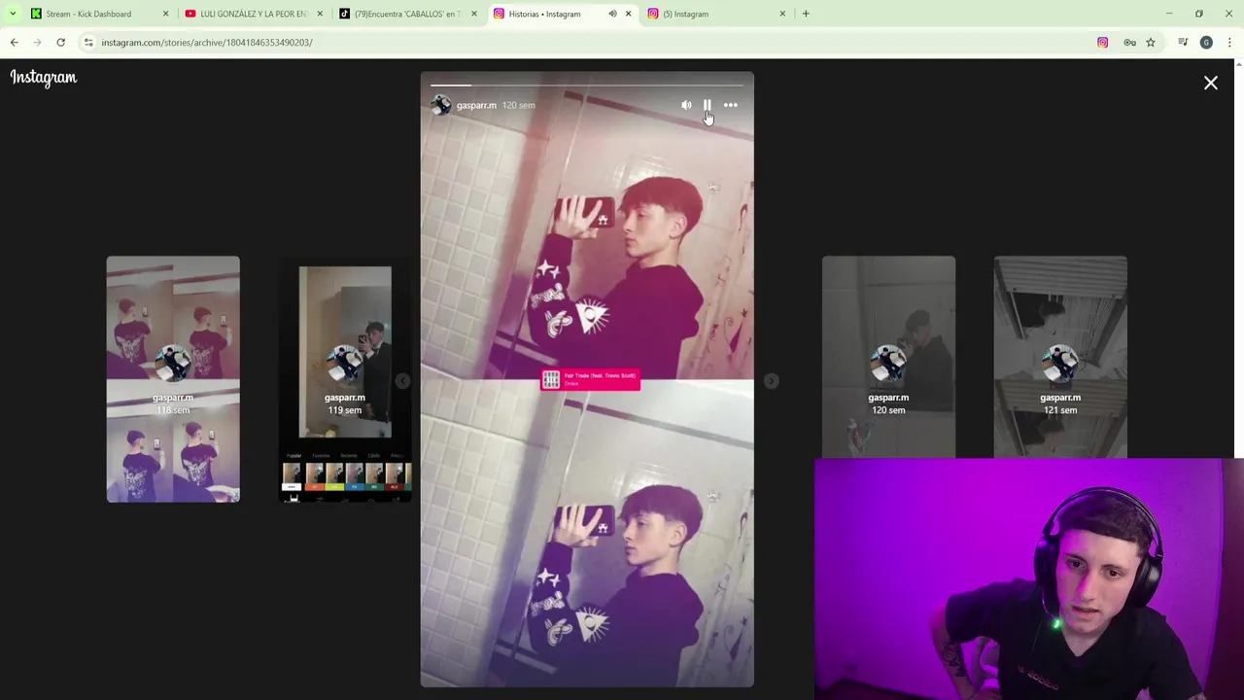Mute the story audio speaker icon
Viewport: 1244px width, 700px height.
coord(686,105)
